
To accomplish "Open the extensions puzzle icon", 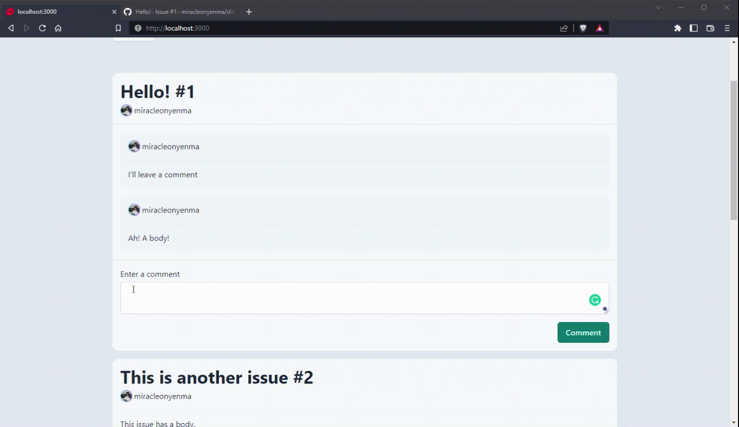I will point(678,28).
